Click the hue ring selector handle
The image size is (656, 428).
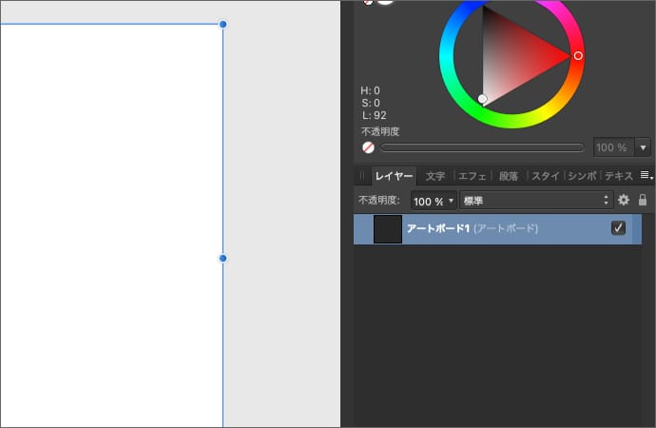click(578, 56)
